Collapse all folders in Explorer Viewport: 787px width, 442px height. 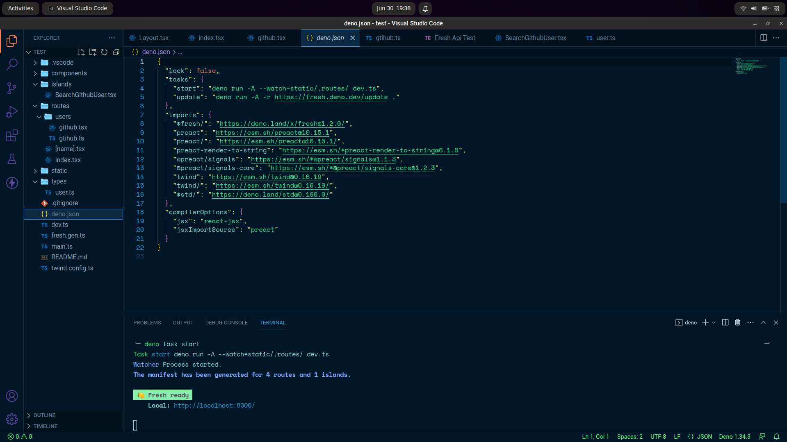116,52
